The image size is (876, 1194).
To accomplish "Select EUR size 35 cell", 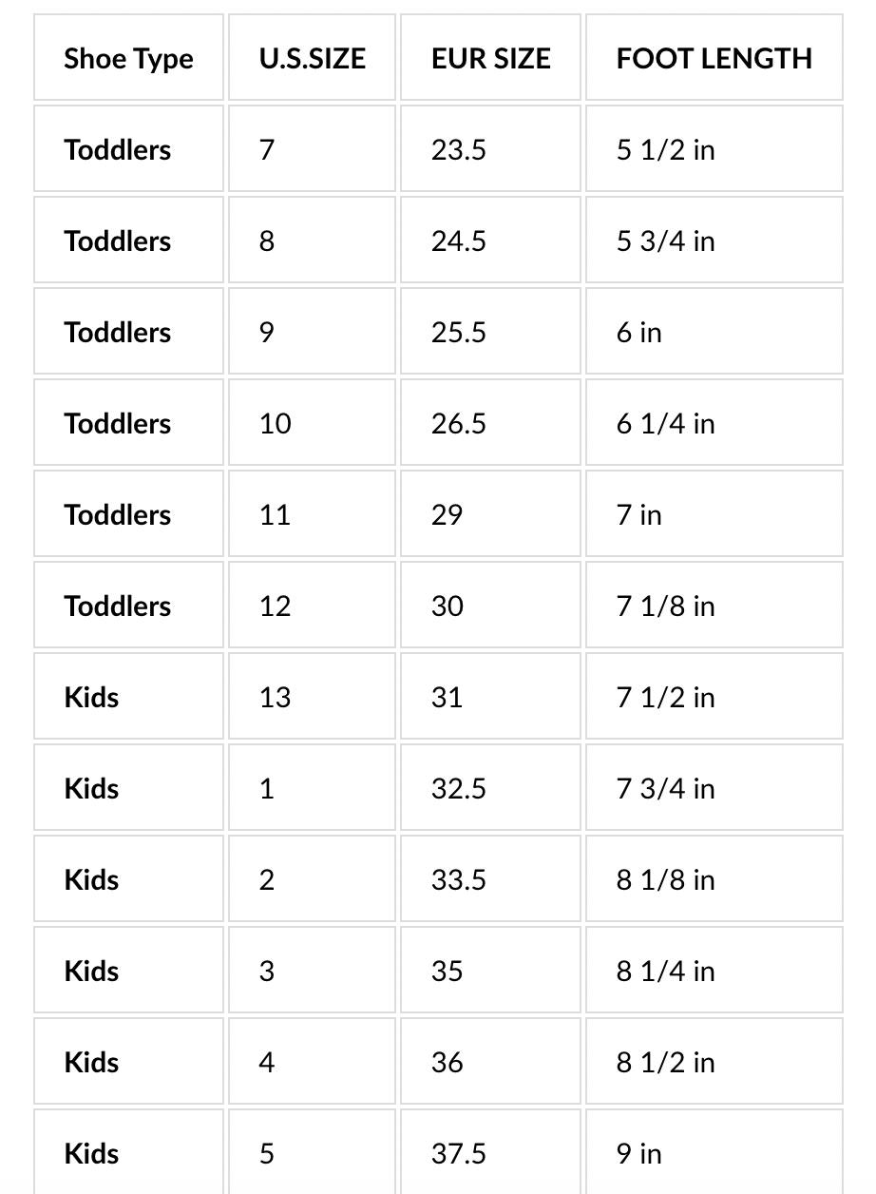I will (x=447, y=972).
